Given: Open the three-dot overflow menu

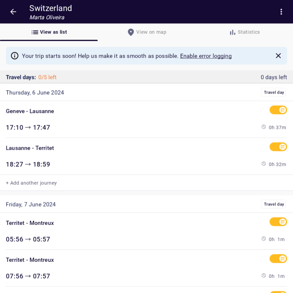Looking at the screenshot, I should 281,12.
